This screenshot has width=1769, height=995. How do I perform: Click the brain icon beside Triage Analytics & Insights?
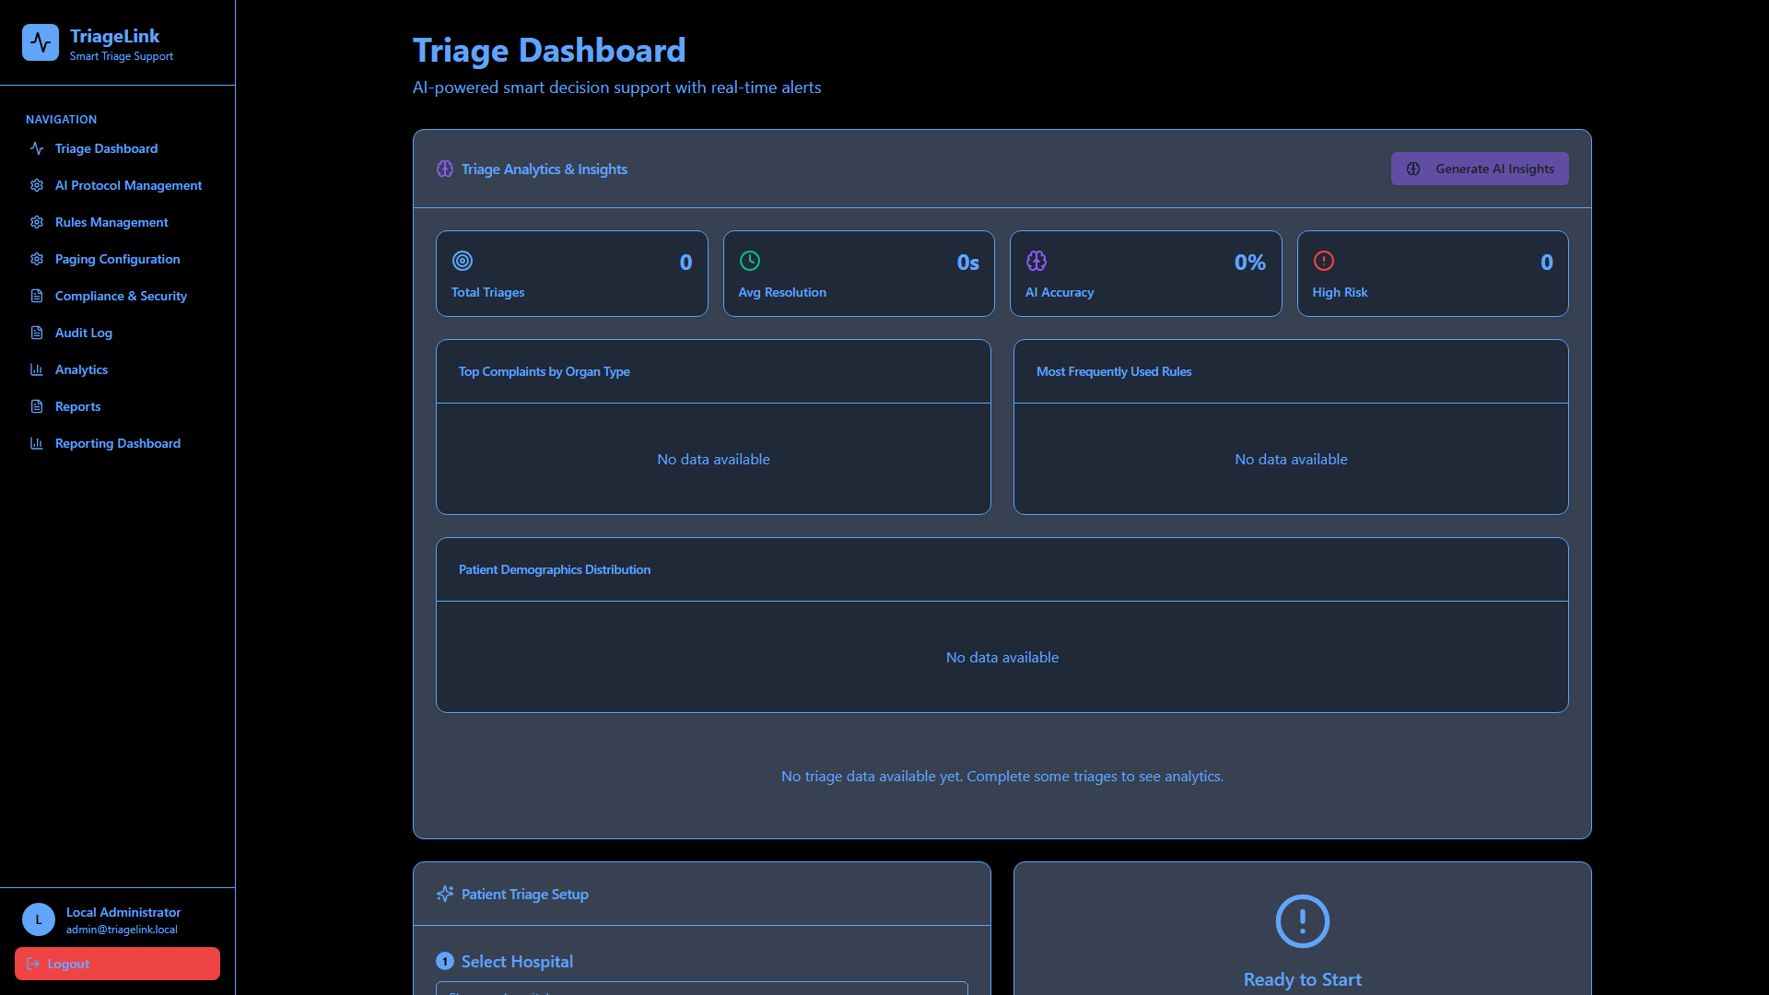tap(445, 169)
